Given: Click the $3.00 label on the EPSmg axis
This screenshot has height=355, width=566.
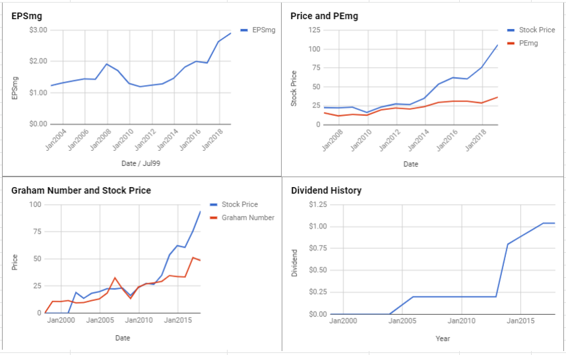Looking at the screenshot, I should pos(38,30).
